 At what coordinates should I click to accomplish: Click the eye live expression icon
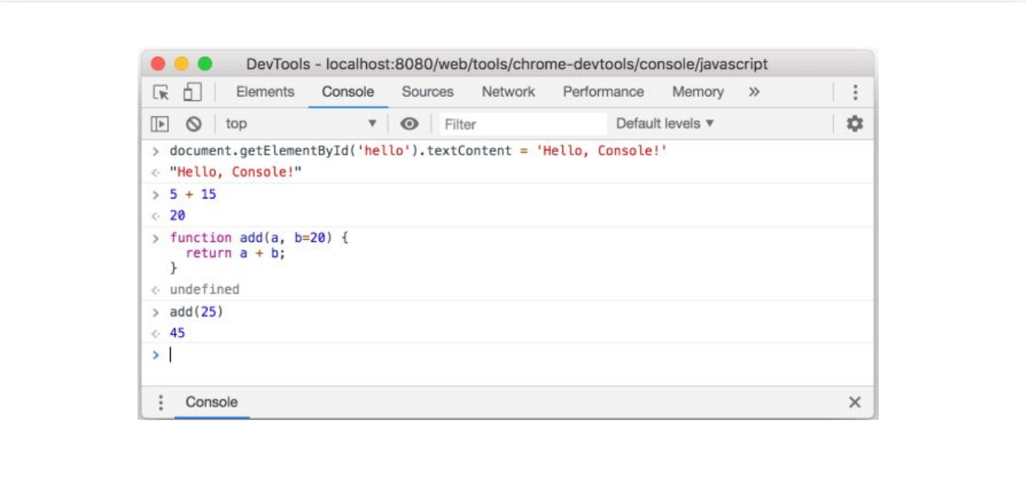pyautogui.click(x=409, y=124)
